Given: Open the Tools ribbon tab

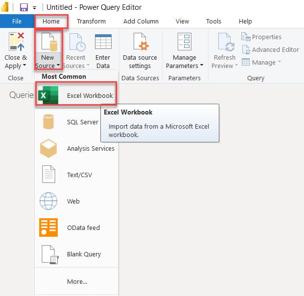Looking at the screenshot, I should point(213,21).
